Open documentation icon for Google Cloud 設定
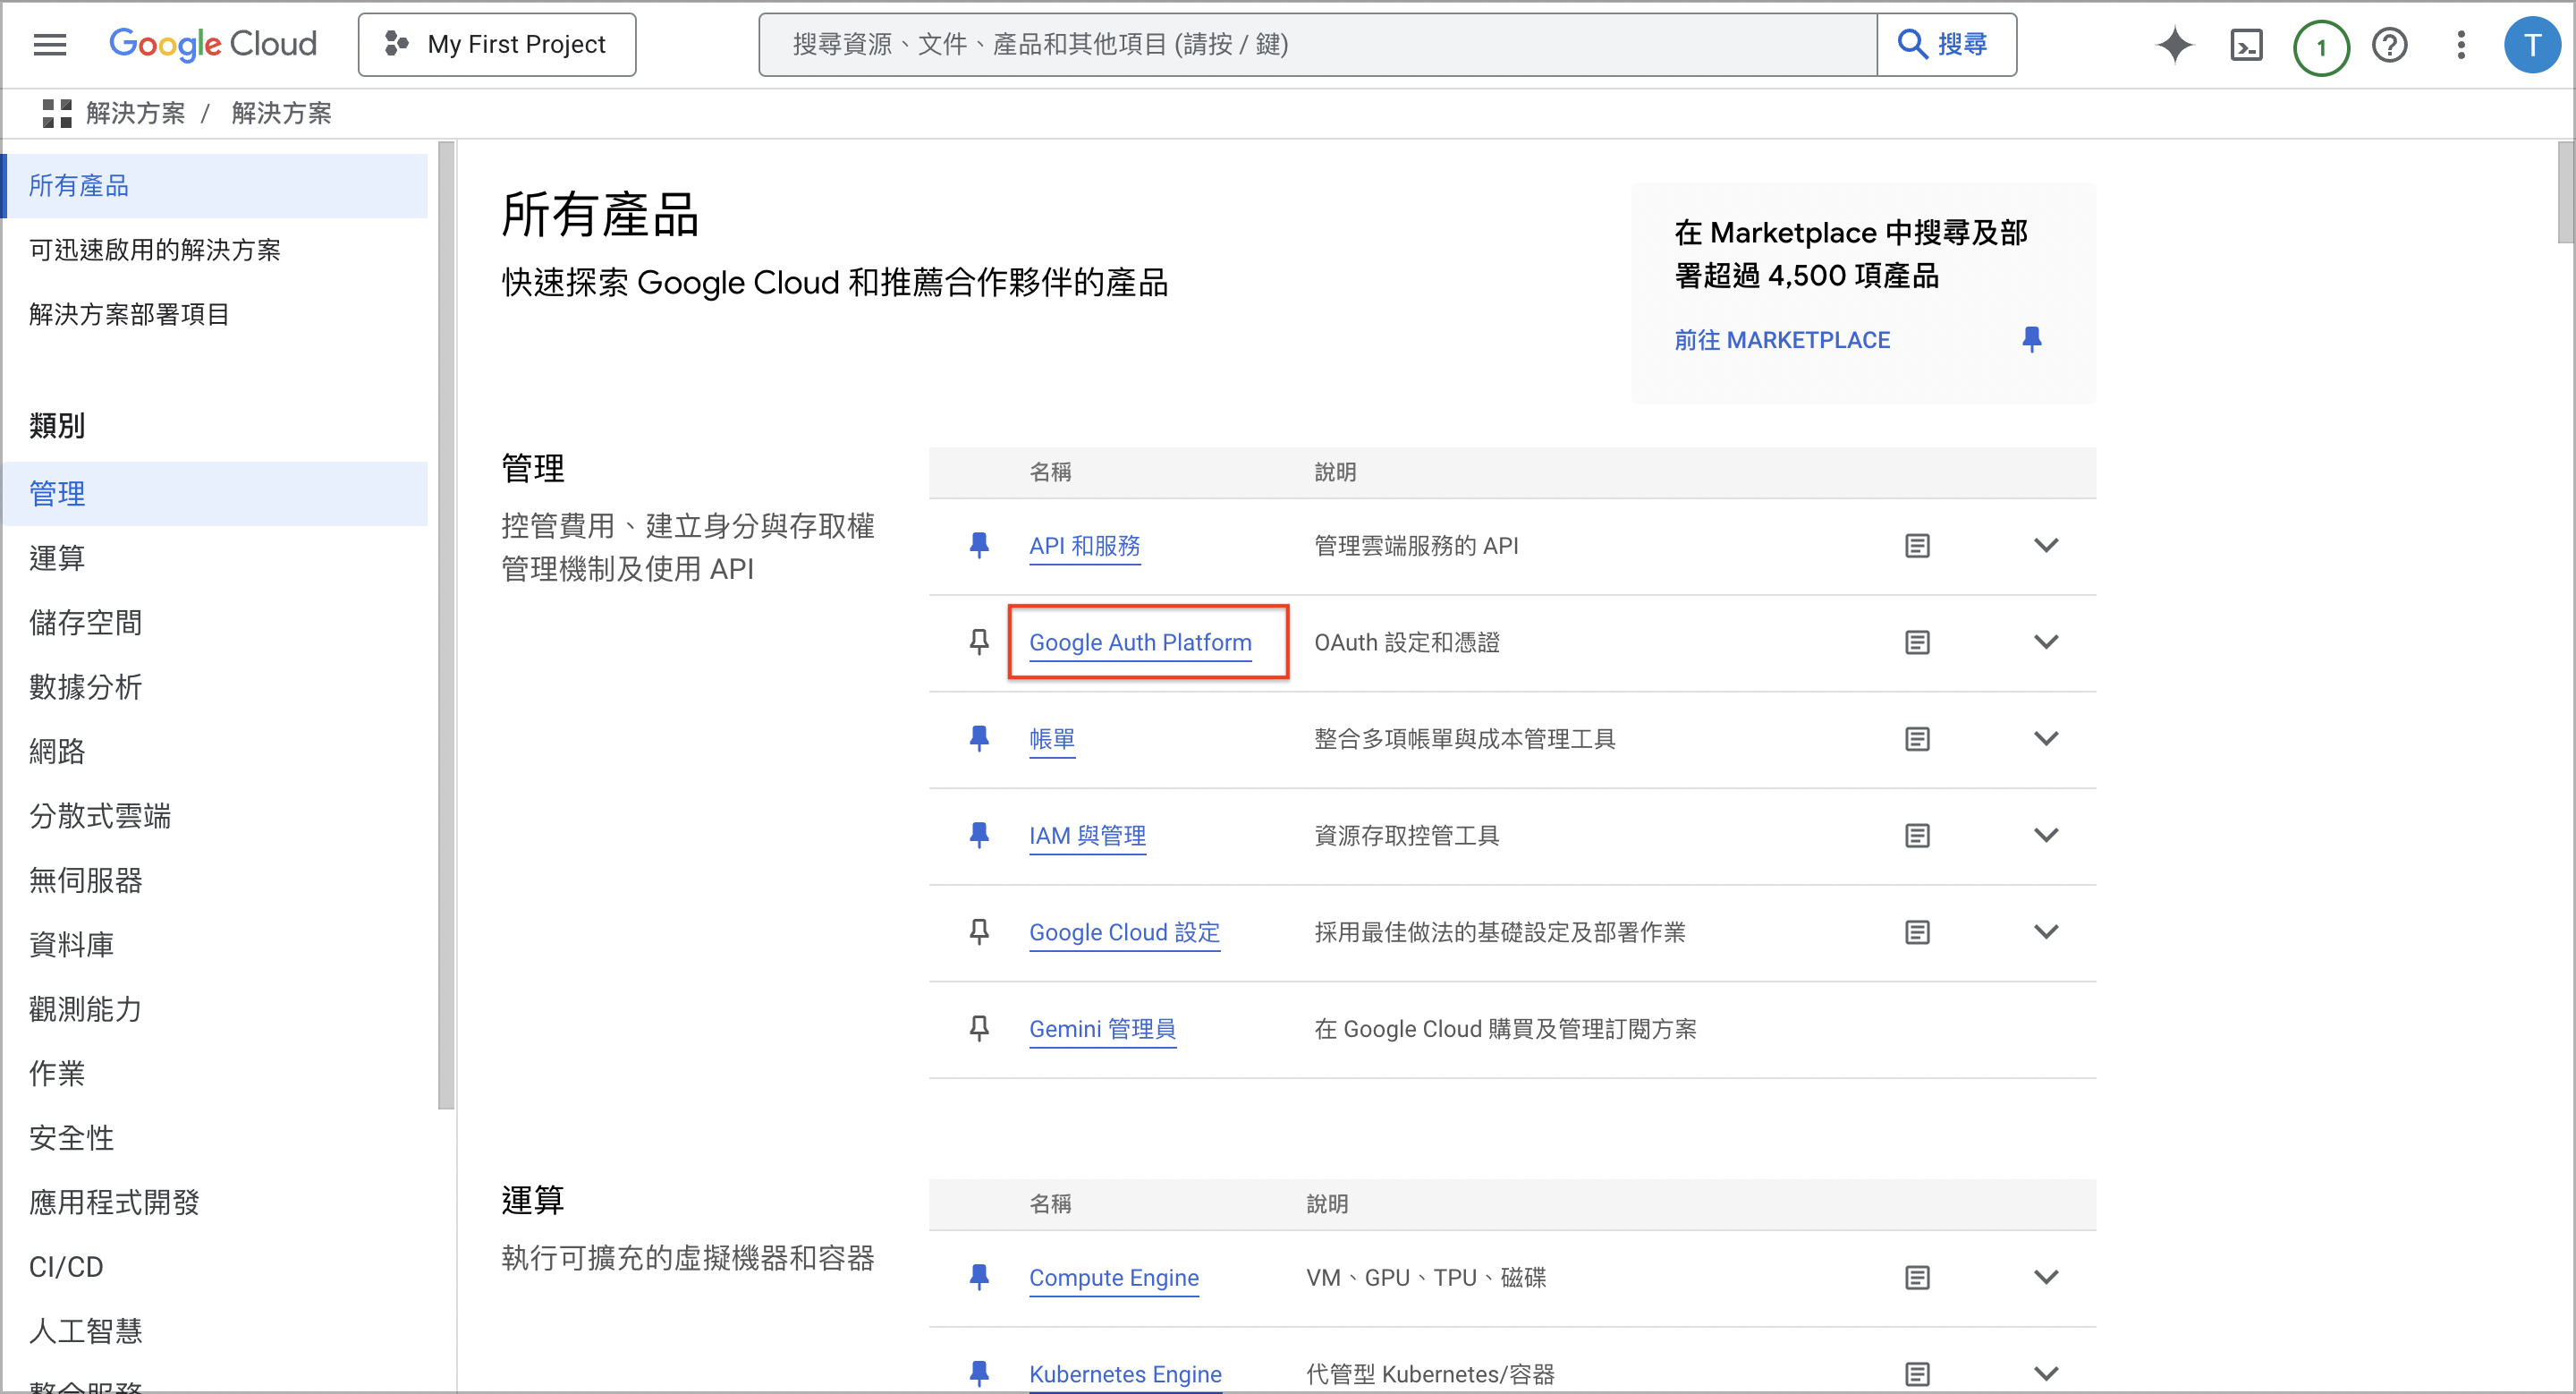Image resolution: width=2576 pixels, height=1394 pixels. 1917,932
